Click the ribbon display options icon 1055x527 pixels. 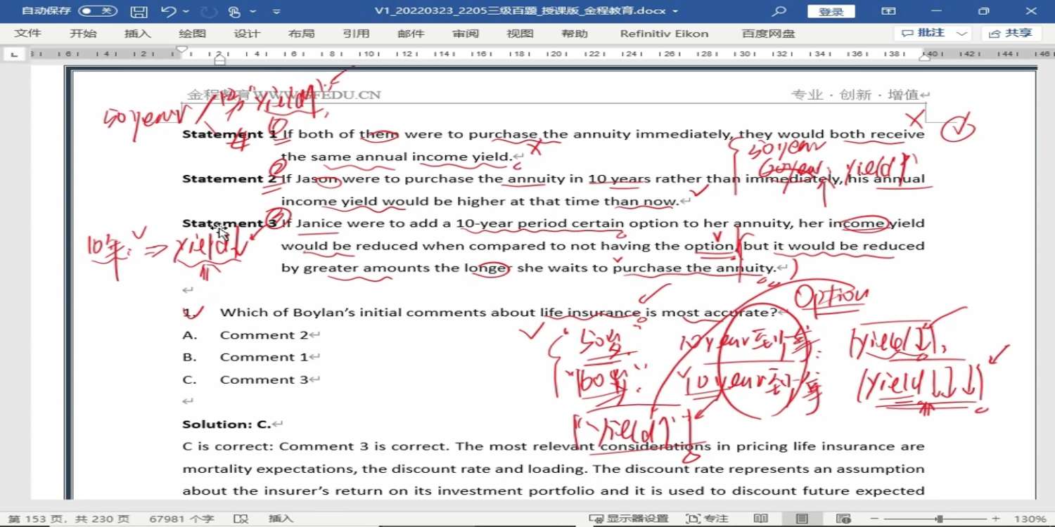[889, 11]
